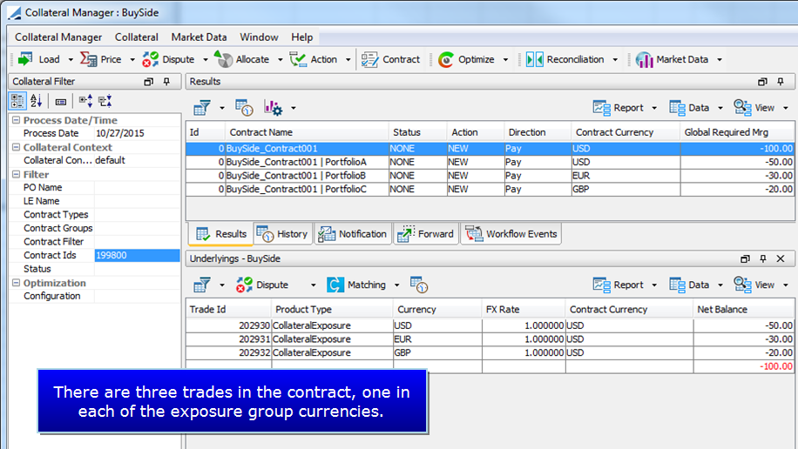Open the Matching dropdown arrow in Underlyings

click(x=396, y=285)
